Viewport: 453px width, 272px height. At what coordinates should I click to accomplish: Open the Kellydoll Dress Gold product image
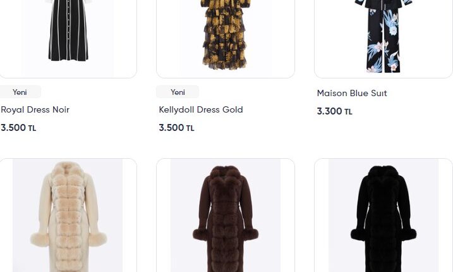226,39
